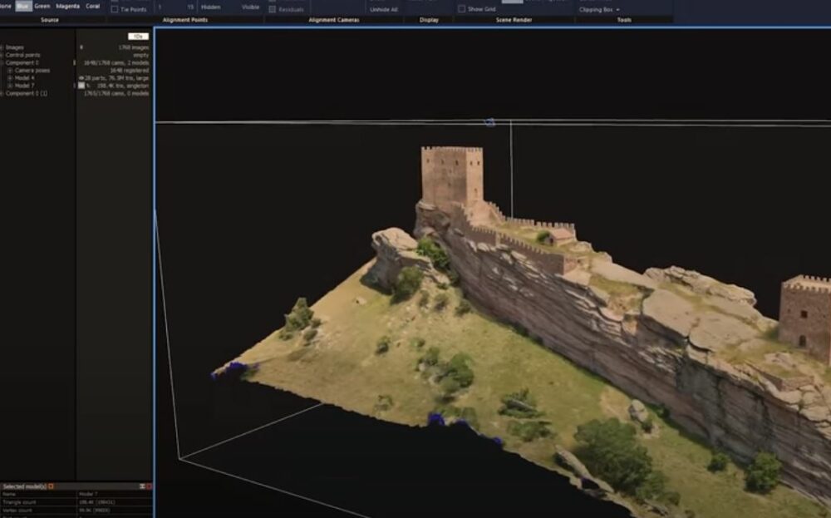831x518 pixels.
Task: Click the Unhide All button
Action: pyautogui.click(x=383, y=9)
